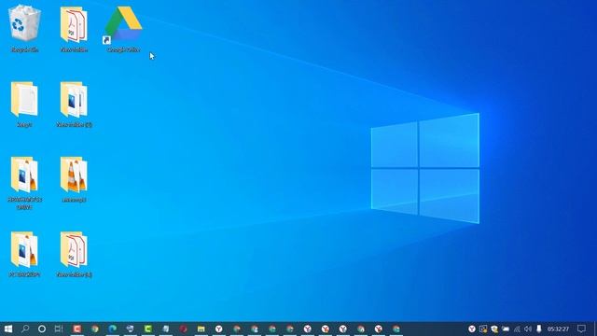Click the system clock showing 05:32:27
Image resolution: width=597 pixels, height=336 pixels.
tap(558, 329)
